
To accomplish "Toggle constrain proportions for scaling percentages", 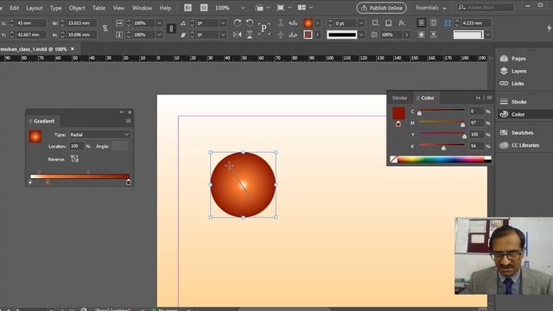I will (x=171, y=29).
